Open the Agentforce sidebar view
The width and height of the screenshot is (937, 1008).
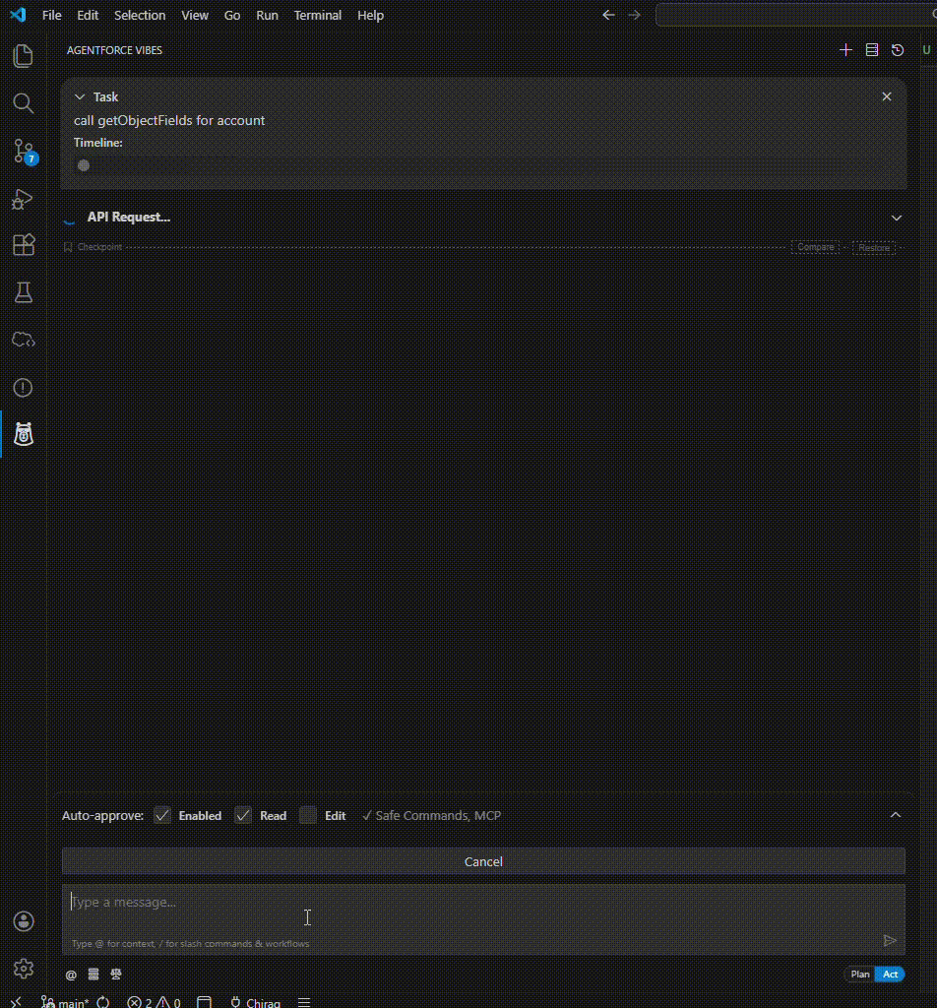[x=23, y=433]
